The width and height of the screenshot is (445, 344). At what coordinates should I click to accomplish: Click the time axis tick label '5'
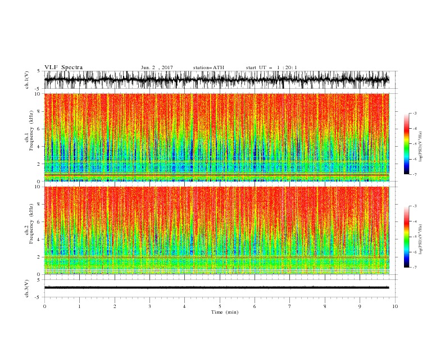click(220, 306)
